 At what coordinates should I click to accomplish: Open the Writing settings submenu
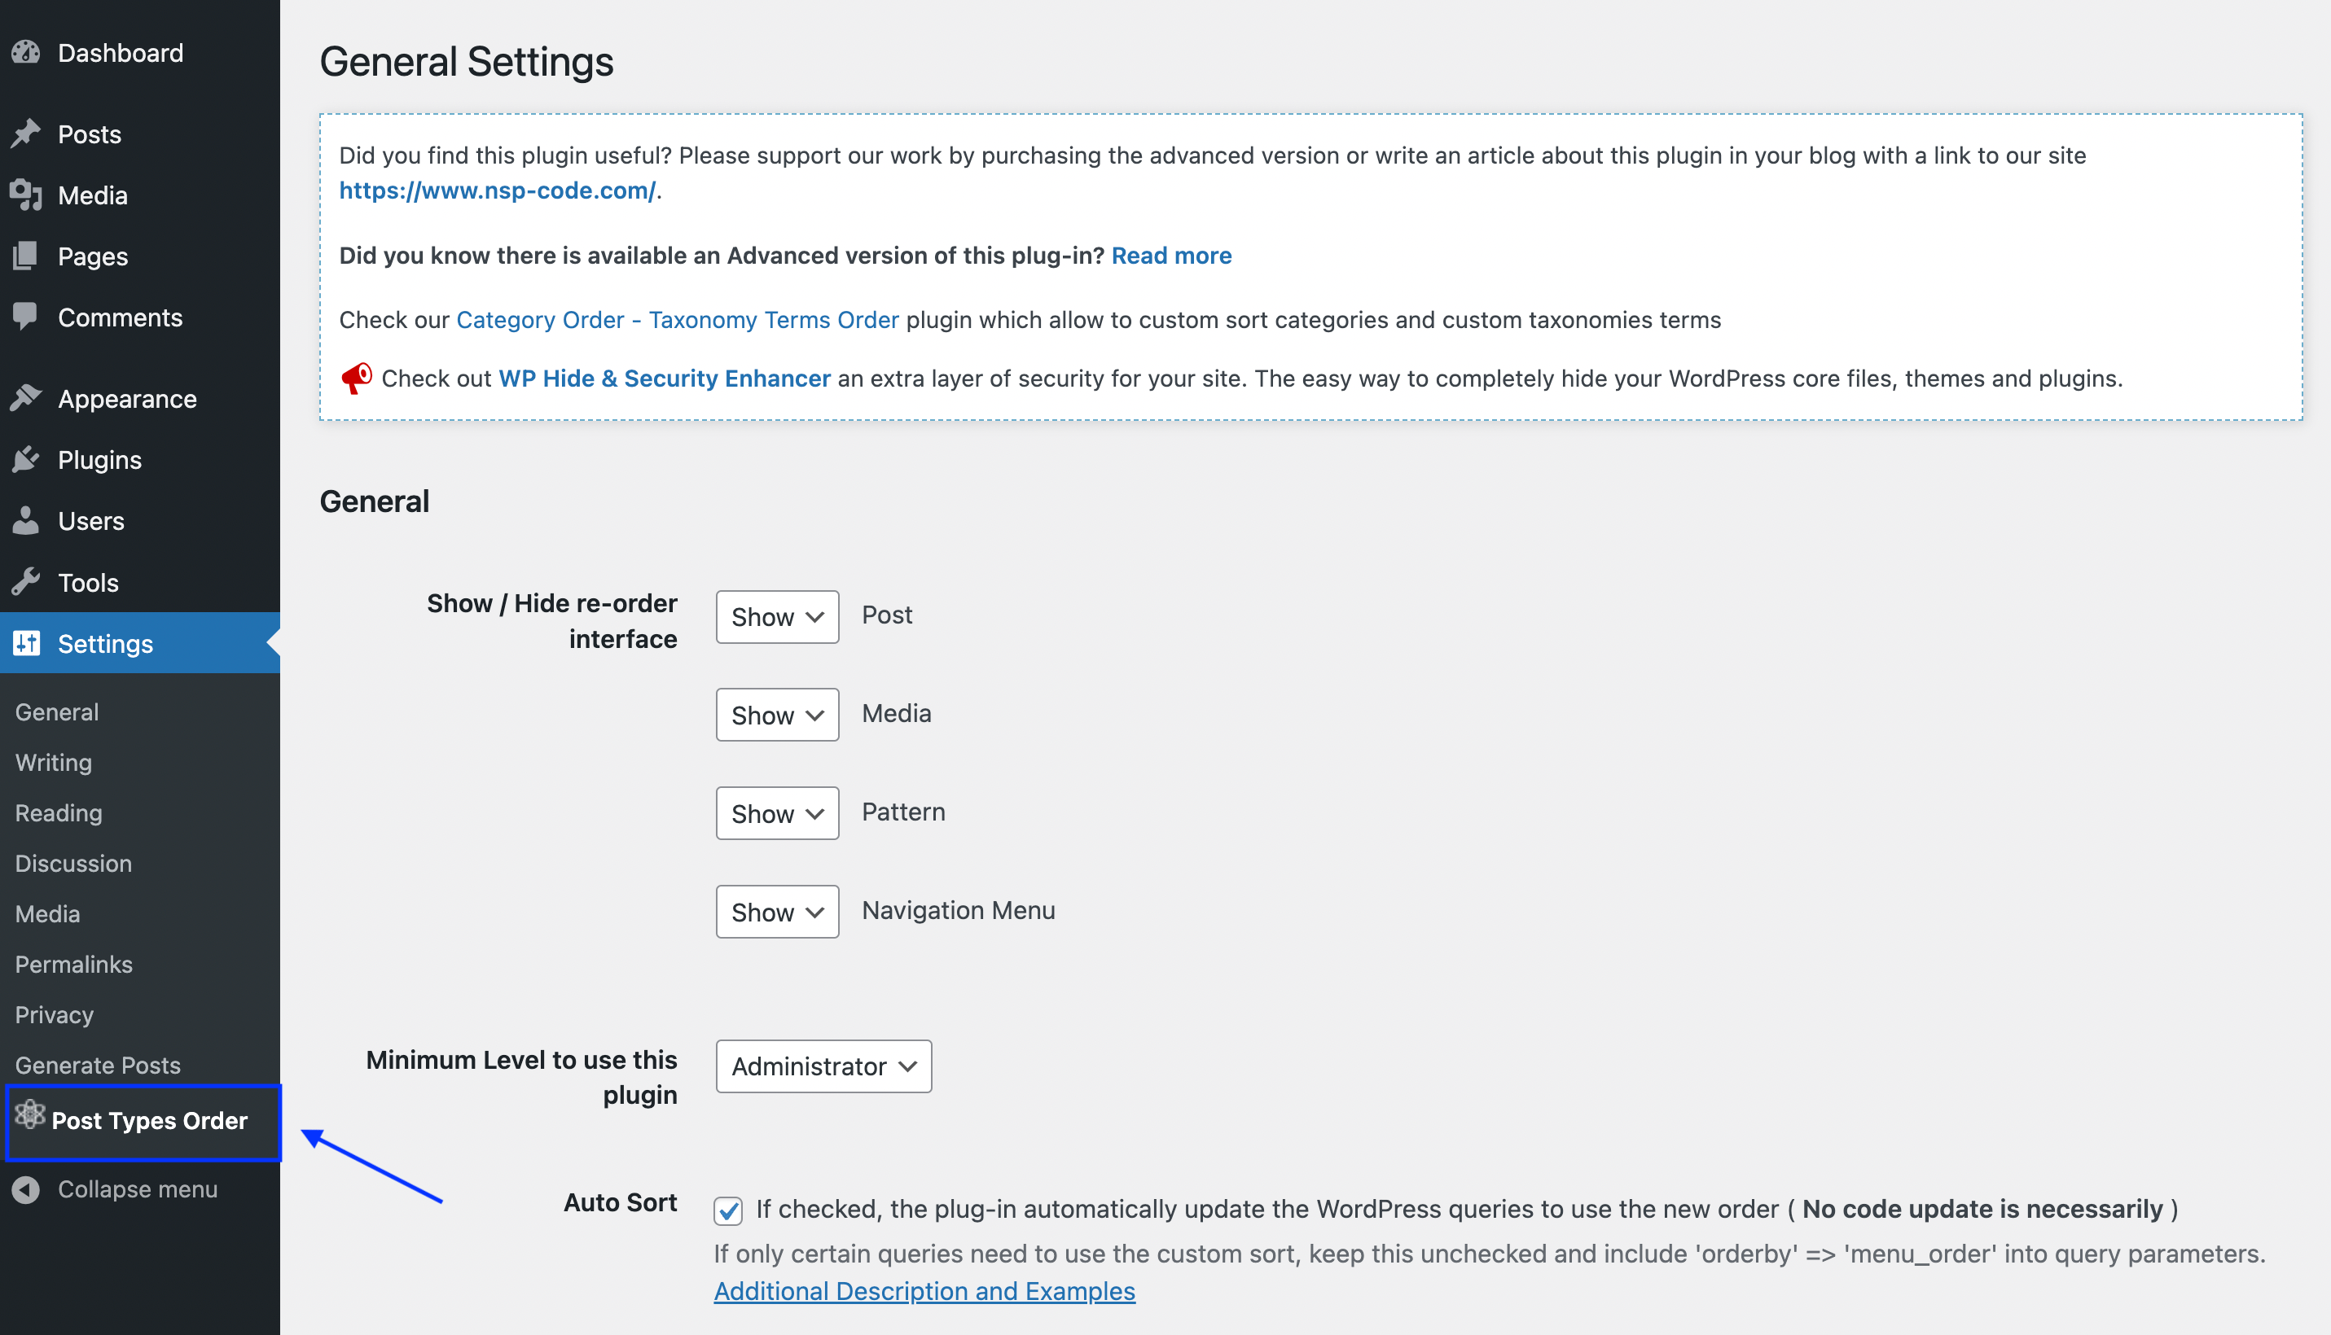pos(52,762)
